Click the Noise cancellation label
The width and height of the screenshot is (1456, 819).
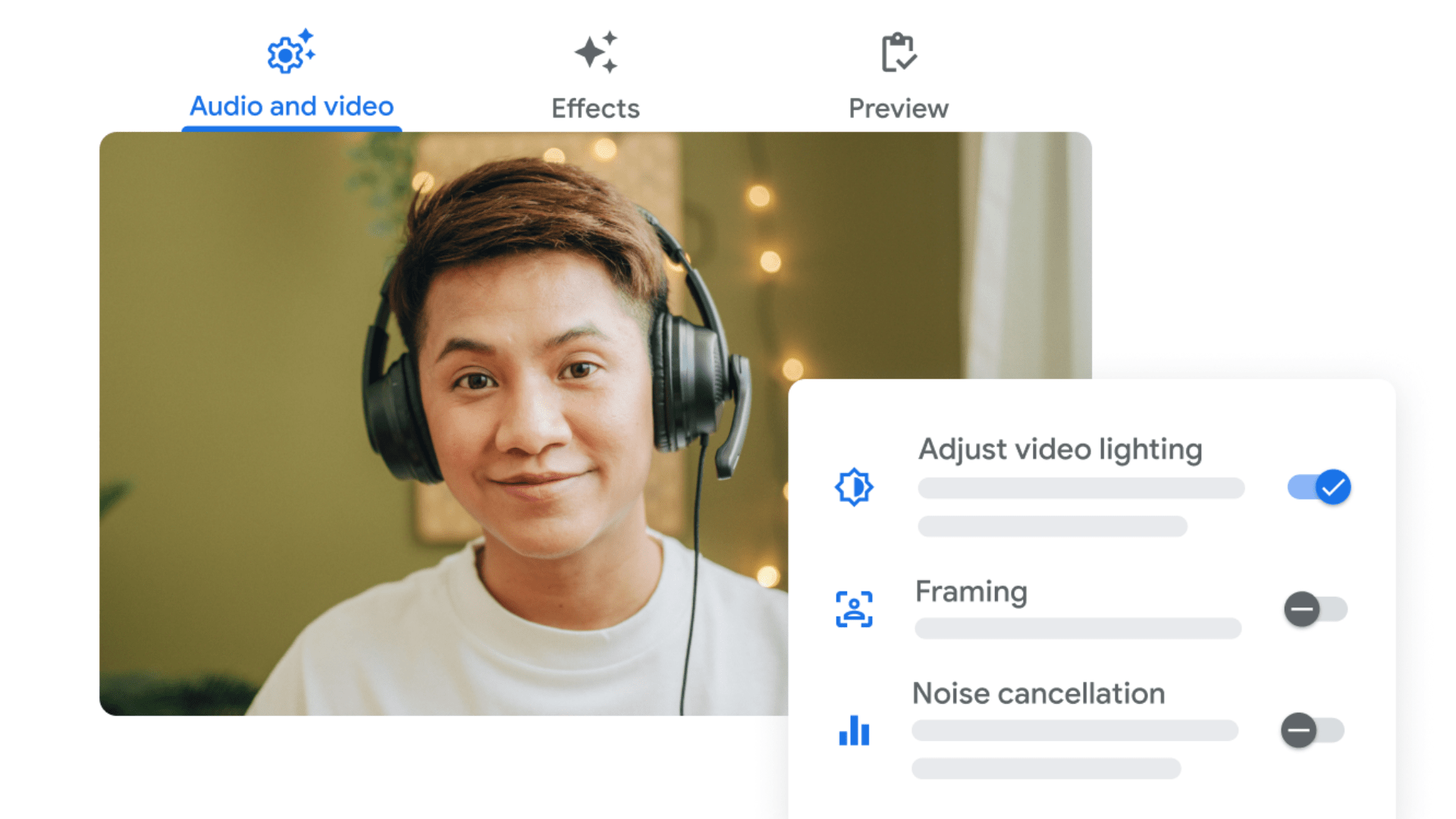click(x=1038, y=693)
